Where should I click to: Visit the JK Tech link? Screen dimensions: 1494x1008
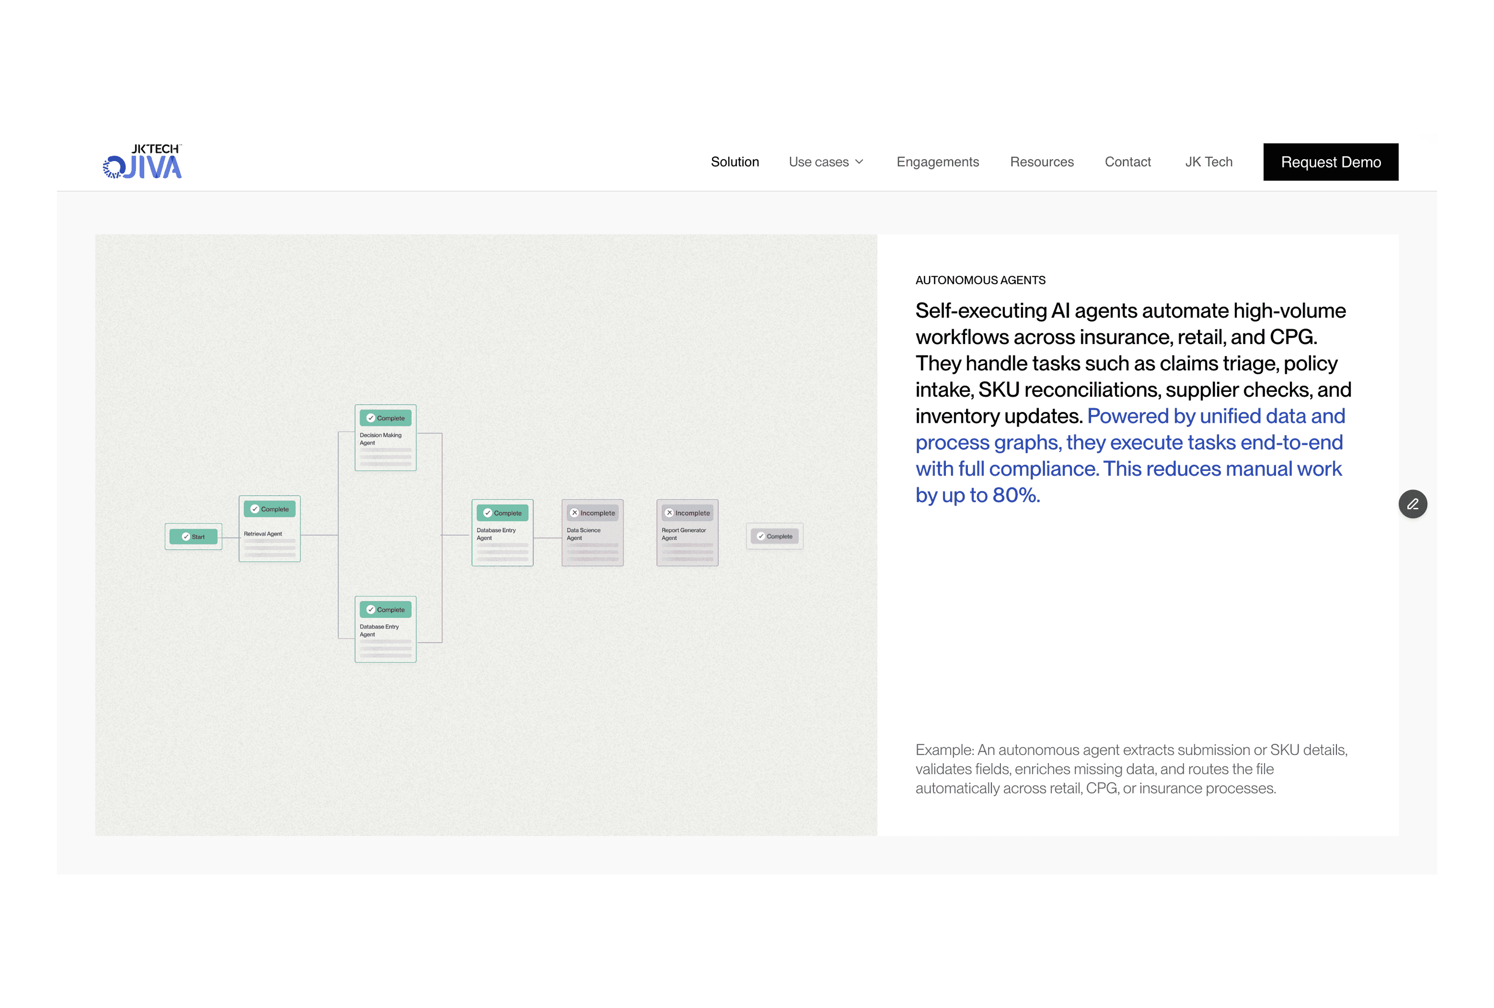coord(1209,162)
